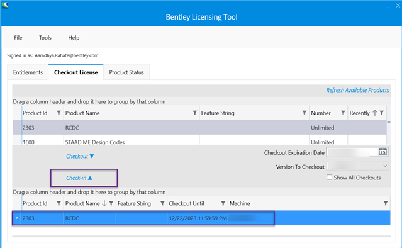
Task: Open calendar picker for Checkout Expiration Date
Action: (382, 152)
